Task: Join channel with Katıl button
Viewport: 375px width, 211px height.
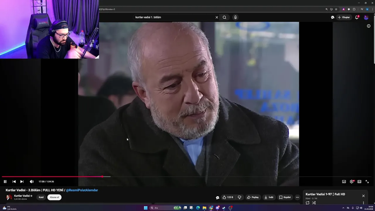Action: 41,197
